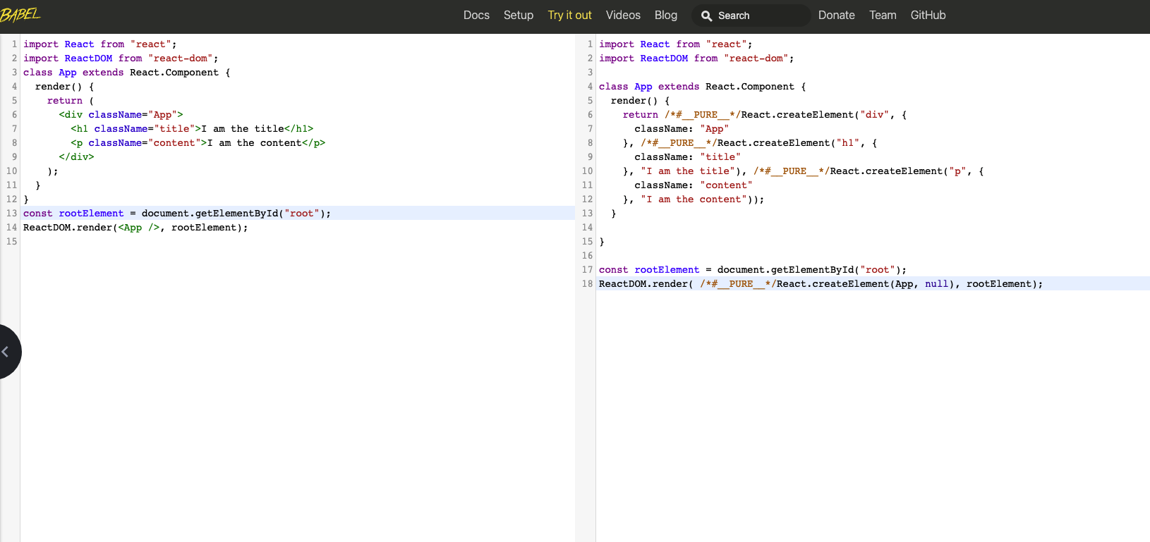The width and height of the screenshot is (1150, 542).
Task: Click output line className: "content"
Action: [694, 185]
